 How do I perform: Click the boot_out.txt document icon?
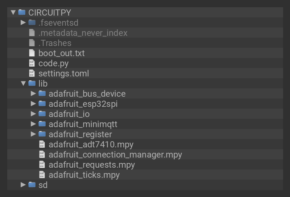(32, 53)
